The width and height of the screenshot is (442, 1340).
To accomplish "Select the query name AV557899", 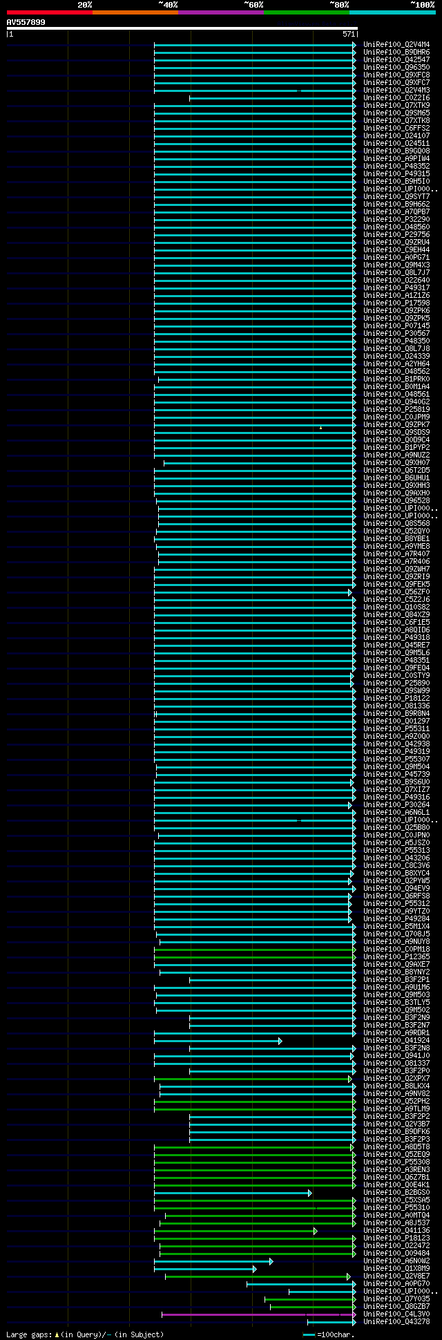I will 26,22.
